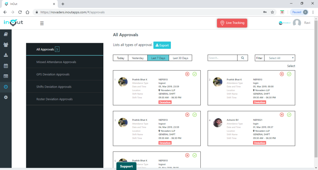Approve Ashwini BV login request
Screen dimensions: 318x170
pos(289,115)
